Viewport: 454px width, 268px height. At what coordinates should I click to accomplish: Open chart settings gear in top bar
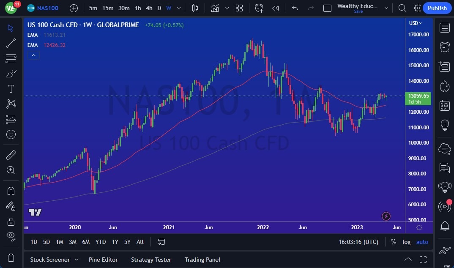418,8
